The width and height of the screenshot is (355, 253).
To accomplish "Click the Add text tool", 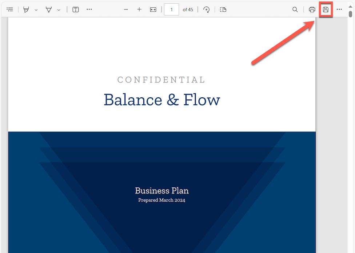I will tap(76, 9).
